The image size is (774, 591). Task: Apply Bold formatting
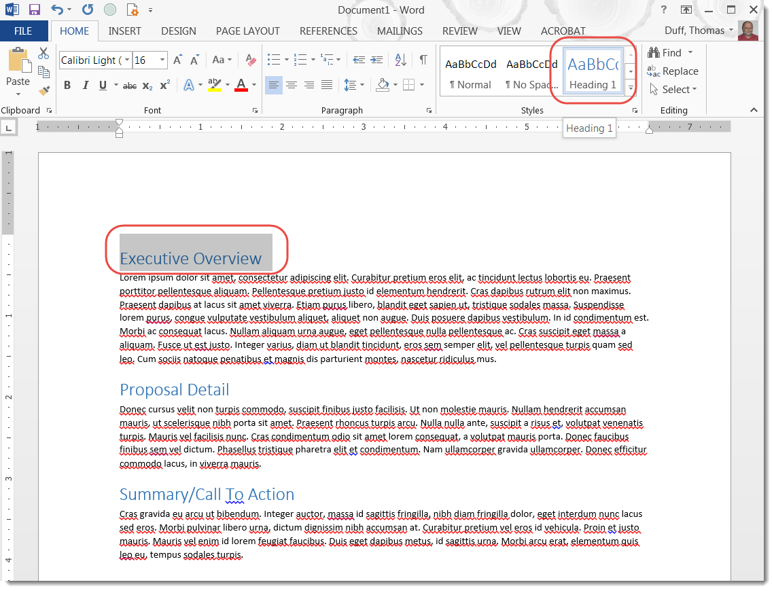67,85
